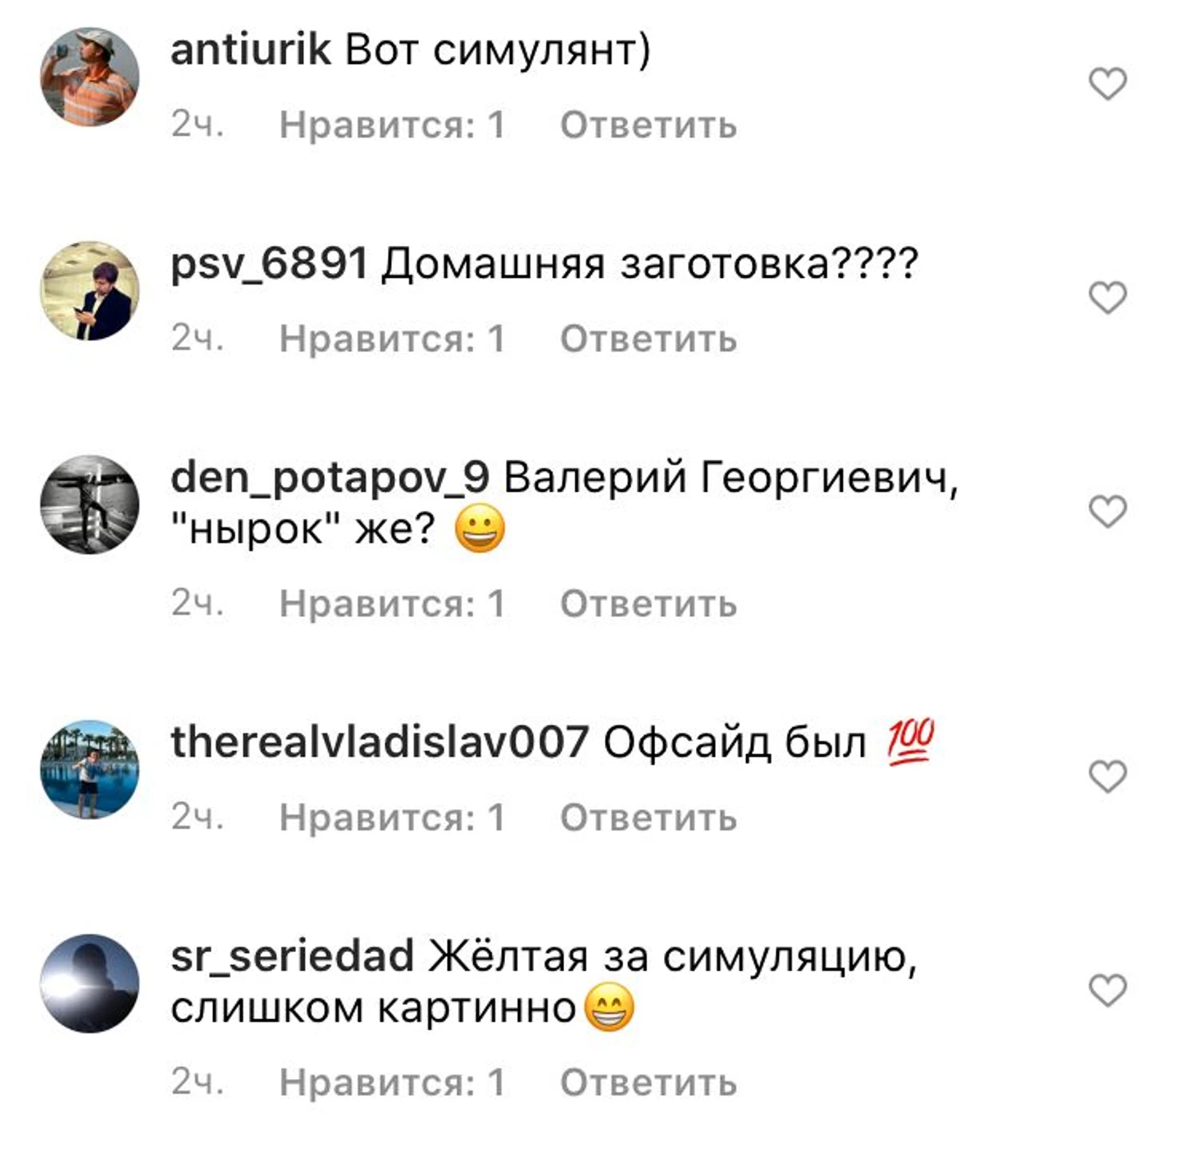Click Ответить under den_potapov_9's comment
Screen dimensions: 1197x1157
(x=649, y=604)
